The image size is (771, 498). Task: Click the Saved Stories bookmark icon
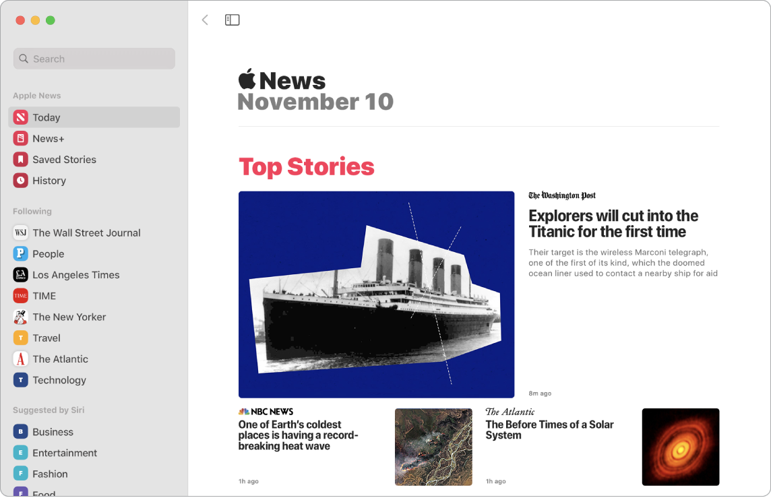[20, 159]
